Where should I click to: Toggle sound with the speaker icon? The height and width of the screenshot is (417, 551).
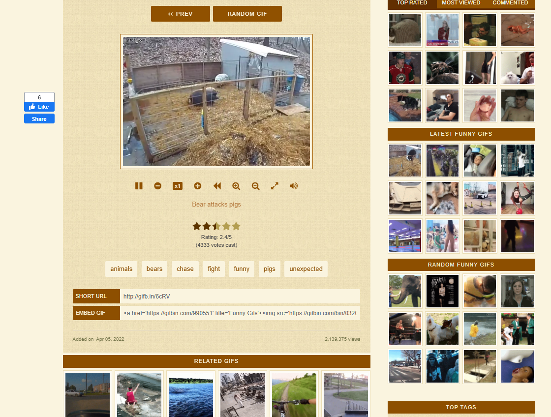click(293, 186)
